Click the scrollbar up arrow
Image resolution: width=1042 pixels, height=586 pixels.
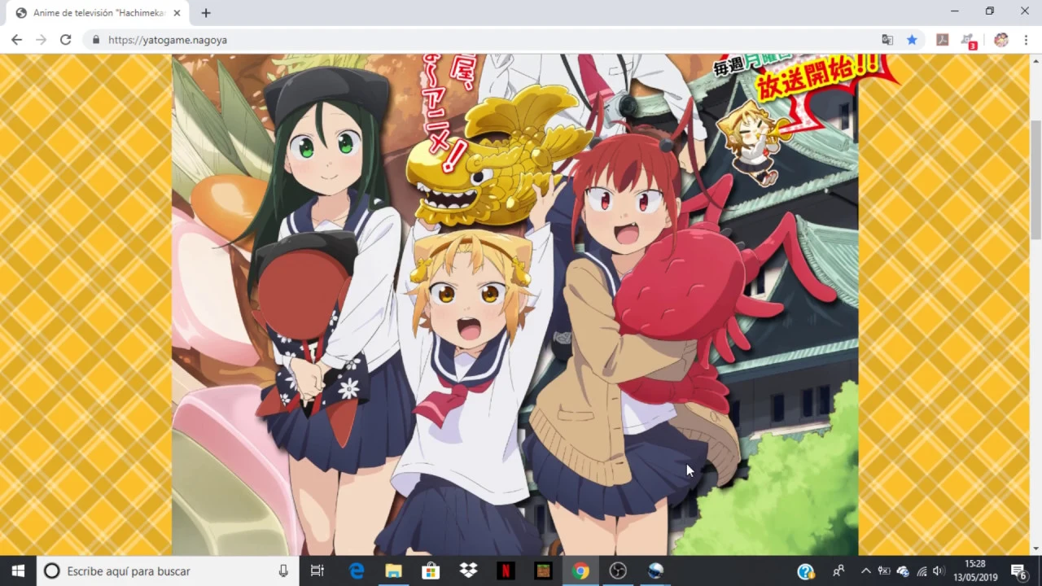[1035, 60]
